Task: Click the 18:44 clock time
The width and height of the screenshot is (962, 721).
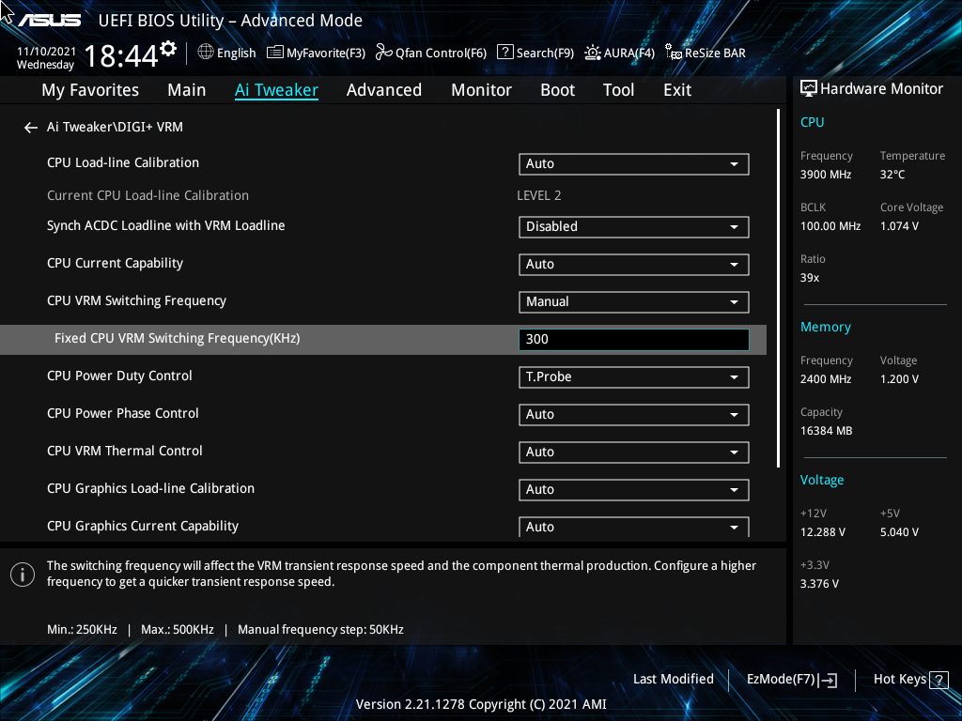Action: 121,56
